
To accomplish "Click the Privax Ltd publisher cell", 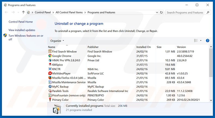I will click(x=93, y=60).
